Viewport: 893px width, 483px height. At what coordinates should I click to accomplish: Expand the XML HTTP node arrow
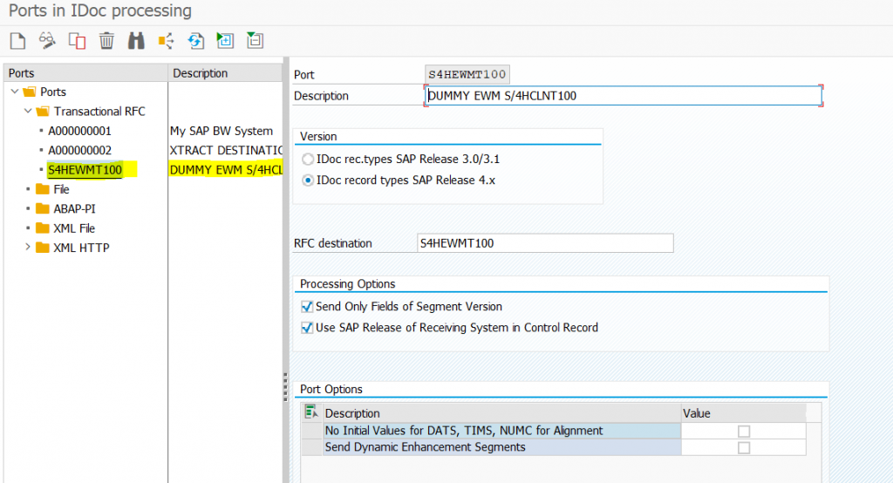[x=27, y=248]
